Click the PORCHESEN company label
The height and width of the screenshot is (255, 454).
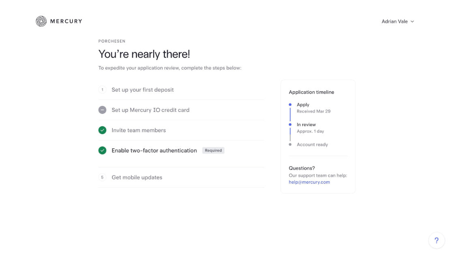click(x=112, y=41)
